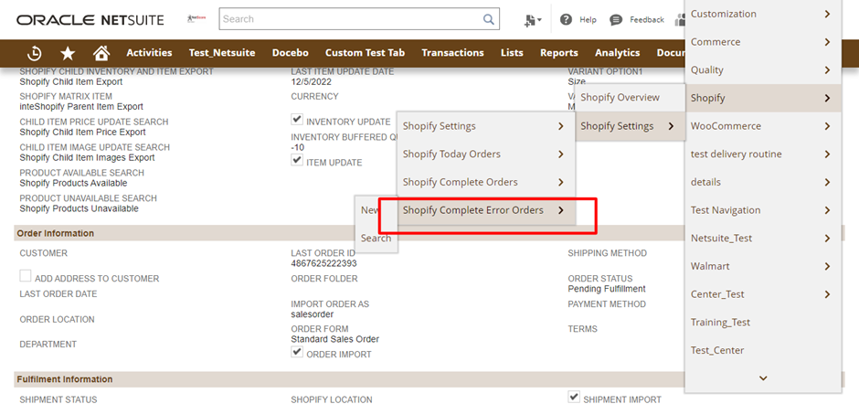Click the Feedback speech bubble icon
This screenshot has width=859, height=404.
(616, 20)
